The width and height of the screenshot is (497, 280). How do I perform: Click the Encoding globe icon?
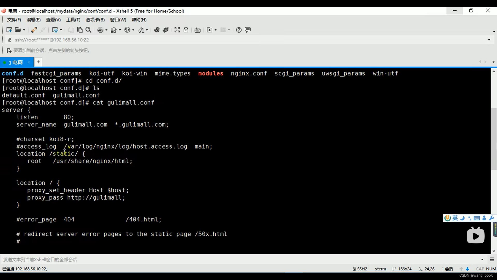pos(127,30)
